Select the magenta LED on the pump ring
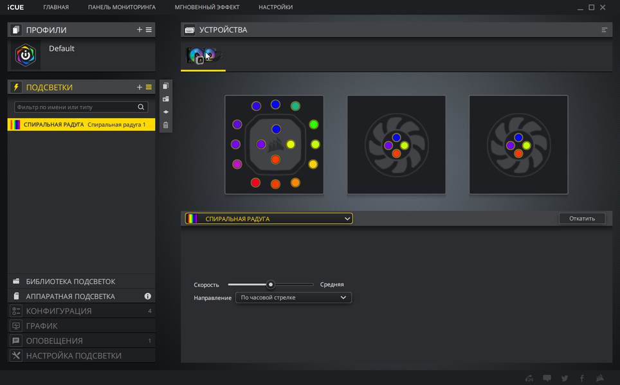This screenshot has height=385, width=620. click(237, 164)
